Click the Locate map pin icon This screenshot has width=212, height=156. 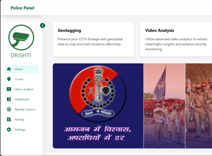point(9,79)
